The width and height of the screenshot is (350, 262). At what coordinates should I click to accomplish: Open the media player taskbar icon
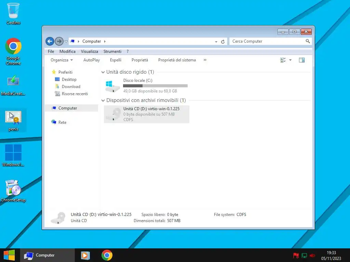pyautogui.click(x=85, y=255)
